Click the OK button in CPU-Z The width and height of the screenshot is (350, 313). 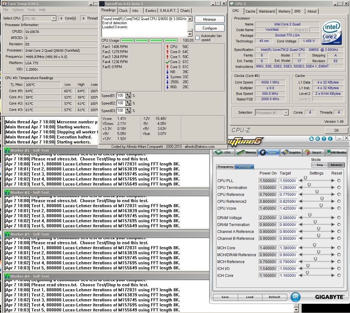337,131
